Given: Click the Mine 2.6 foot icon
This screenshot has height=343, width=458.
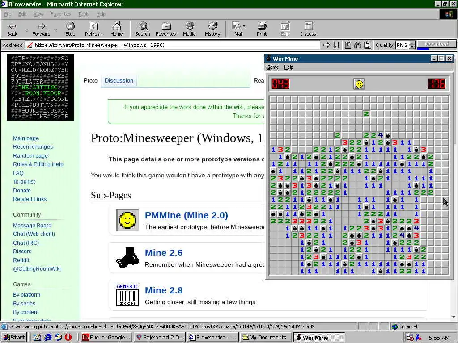Looking at the screenshot, I should point(127,258).
